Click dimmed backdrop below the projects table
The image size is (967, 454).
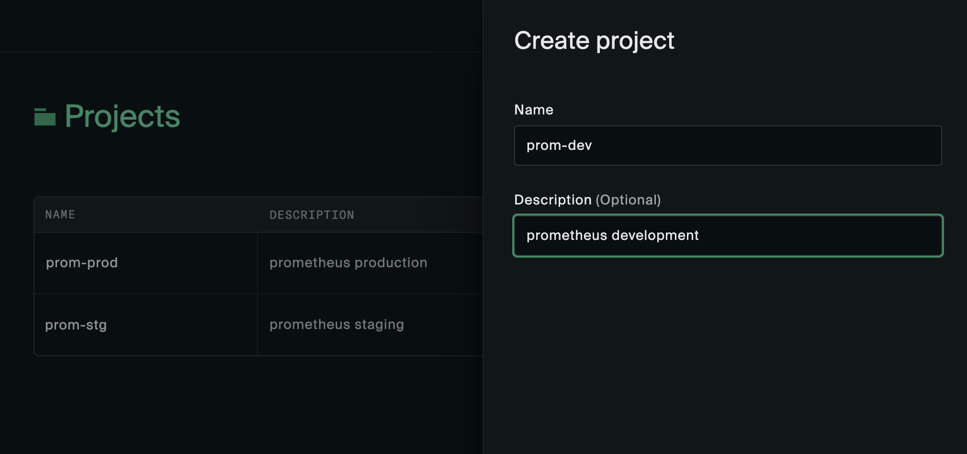click(239, 407)
